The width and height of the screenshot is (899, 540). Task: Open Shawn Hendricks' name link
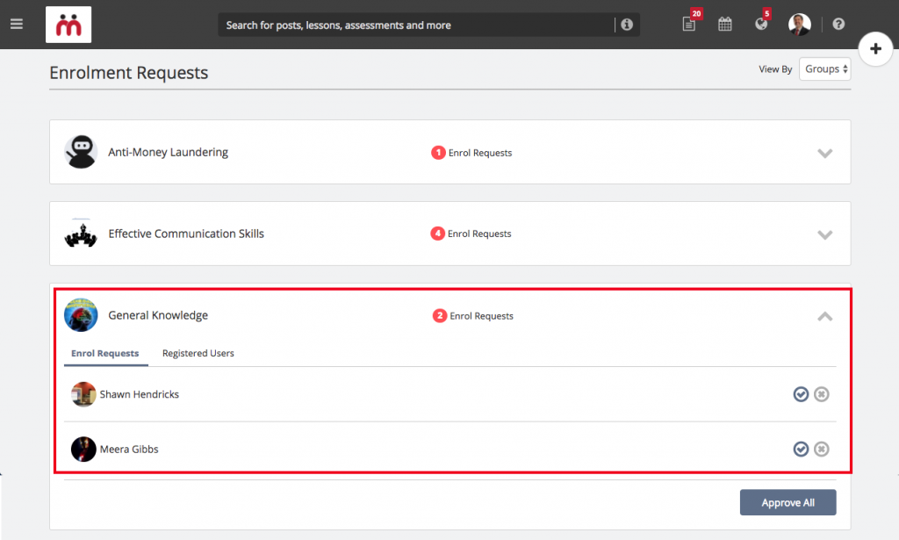coord(140,394)
